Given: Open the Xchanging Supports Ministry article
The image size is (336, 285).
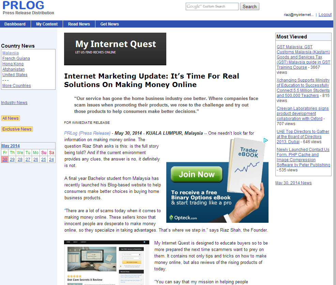Looking at the screenshot, I should (303, 88).
